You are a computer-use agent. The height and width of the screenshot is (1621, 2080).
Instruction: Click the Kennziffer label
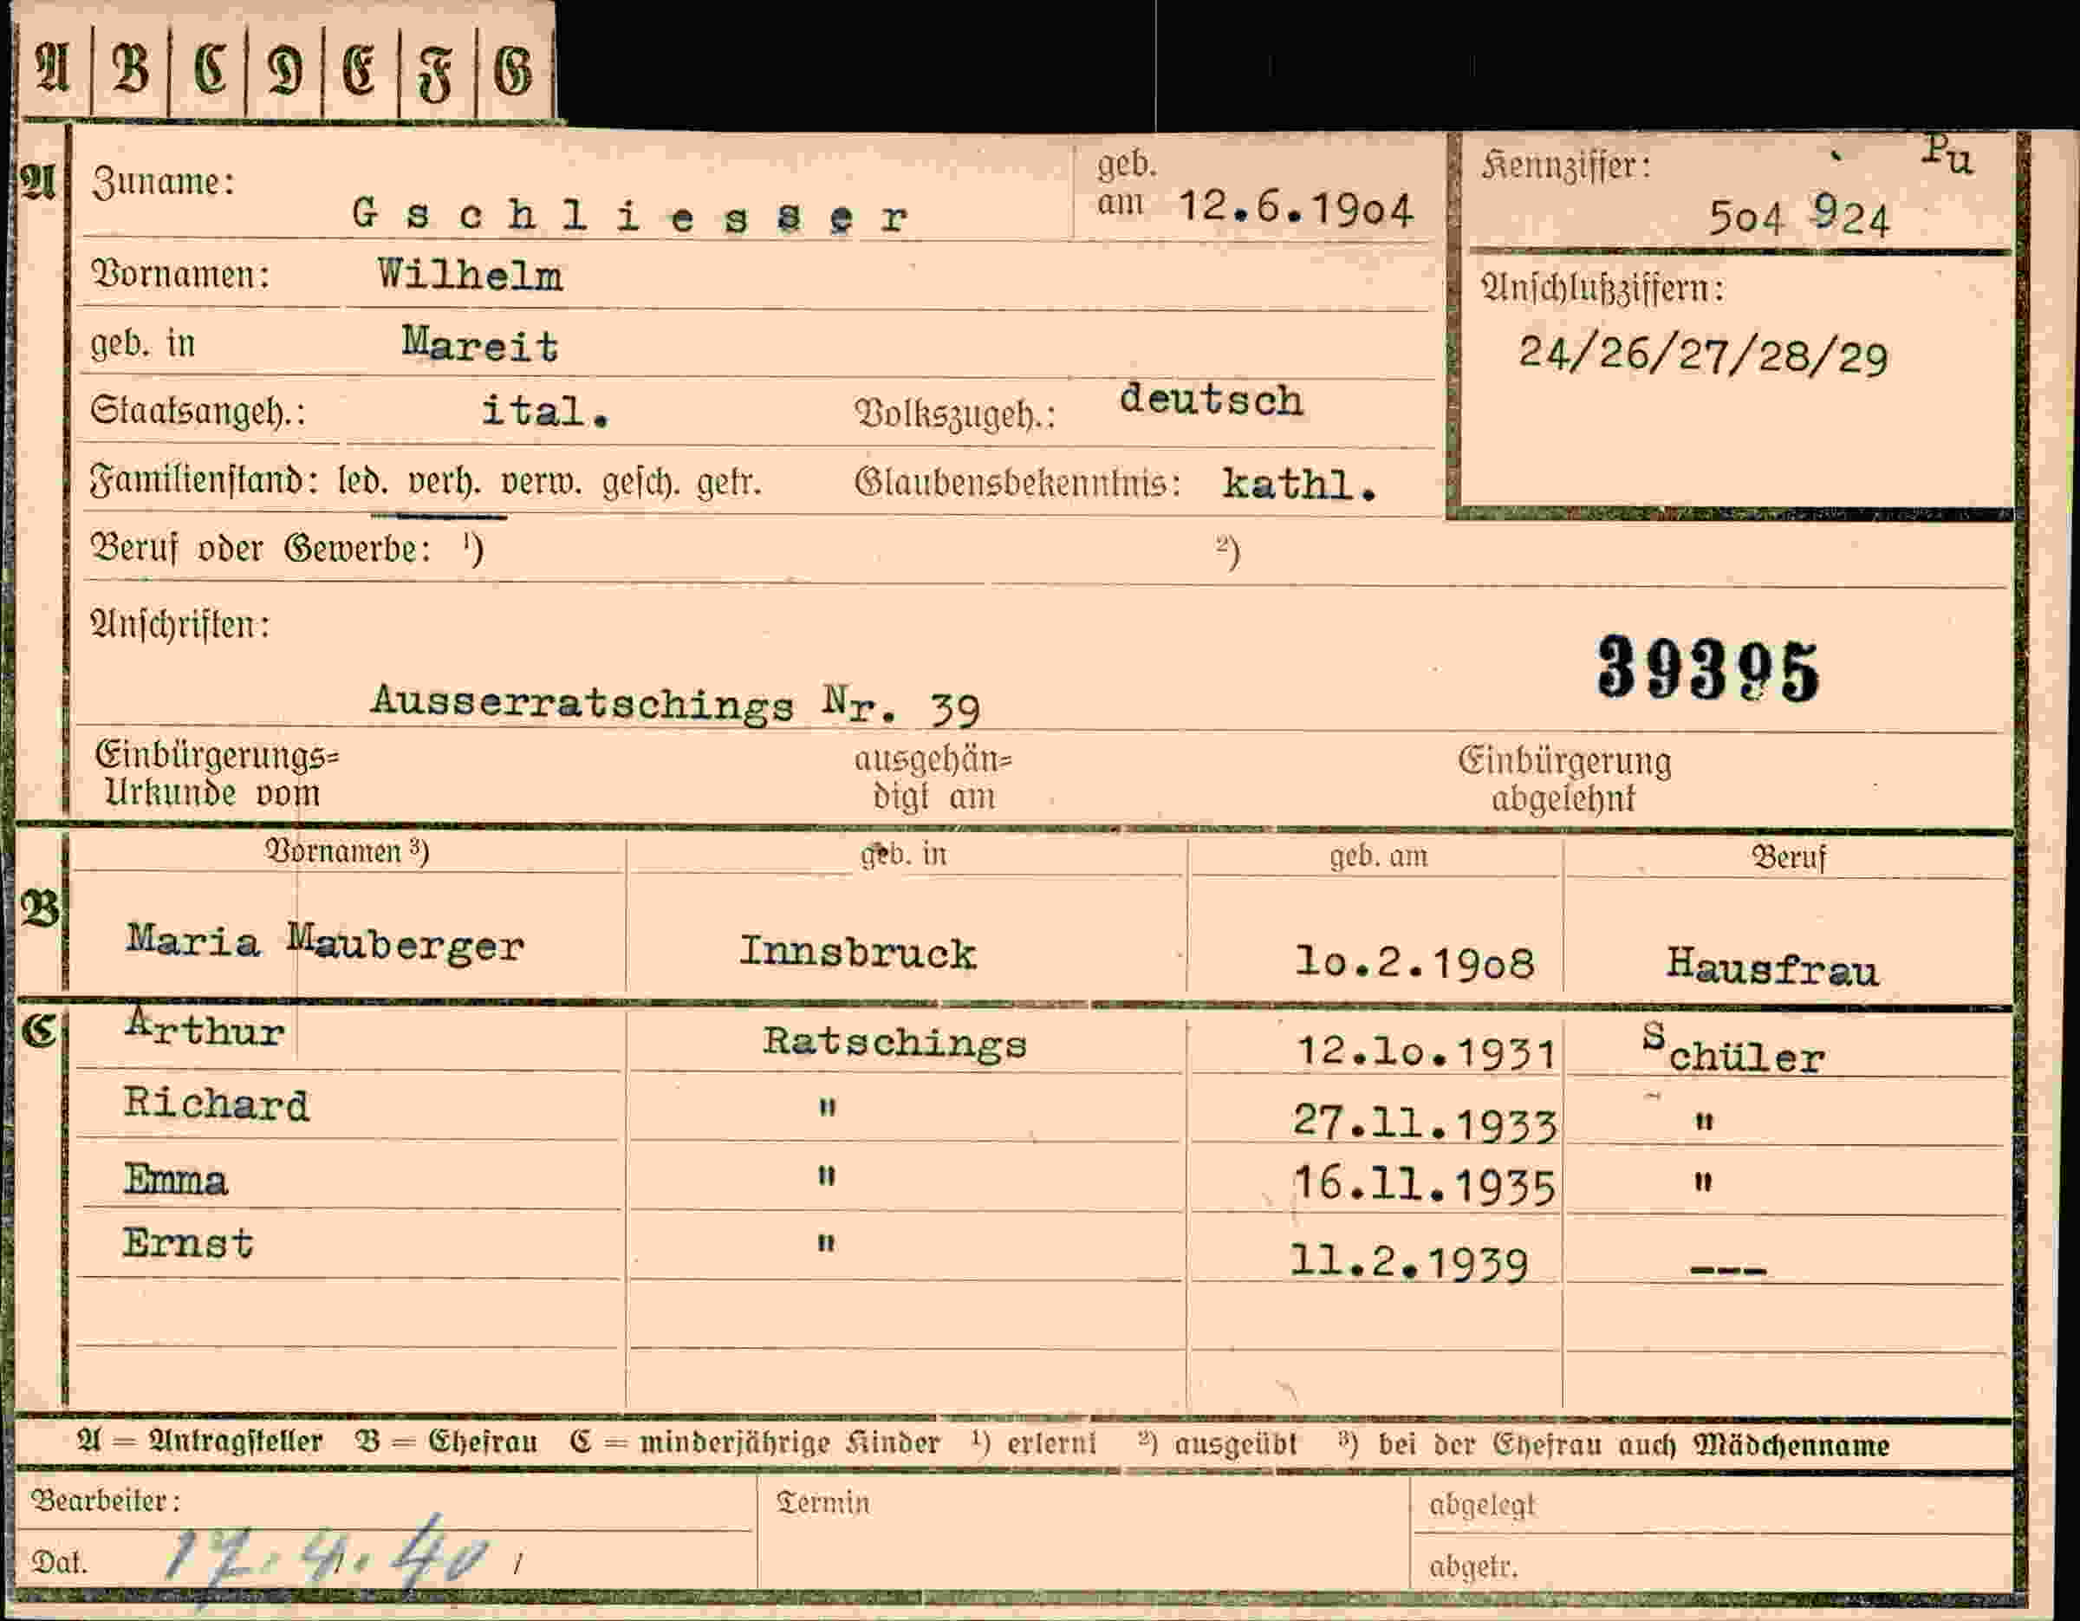point(1564,166)
